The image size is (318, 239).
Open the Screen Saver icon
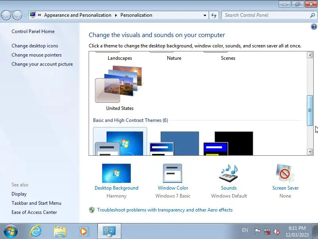tap(285, 173)
